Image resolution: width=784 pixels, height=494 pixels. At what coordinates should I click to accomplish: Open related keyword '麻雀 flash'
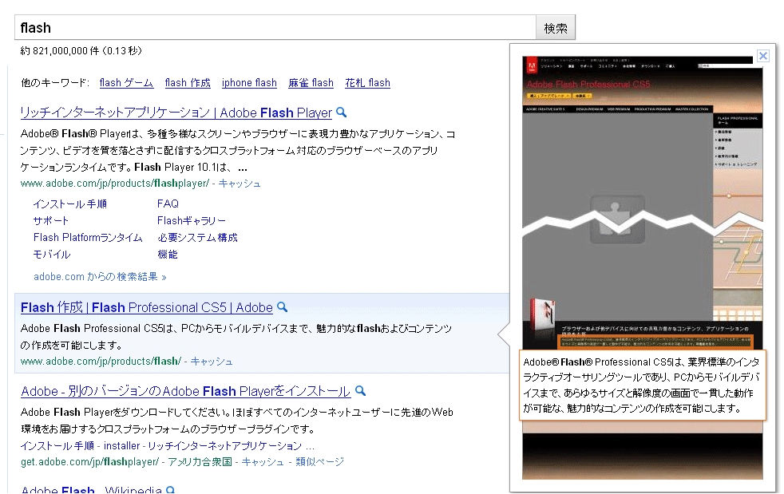(311, 83)
